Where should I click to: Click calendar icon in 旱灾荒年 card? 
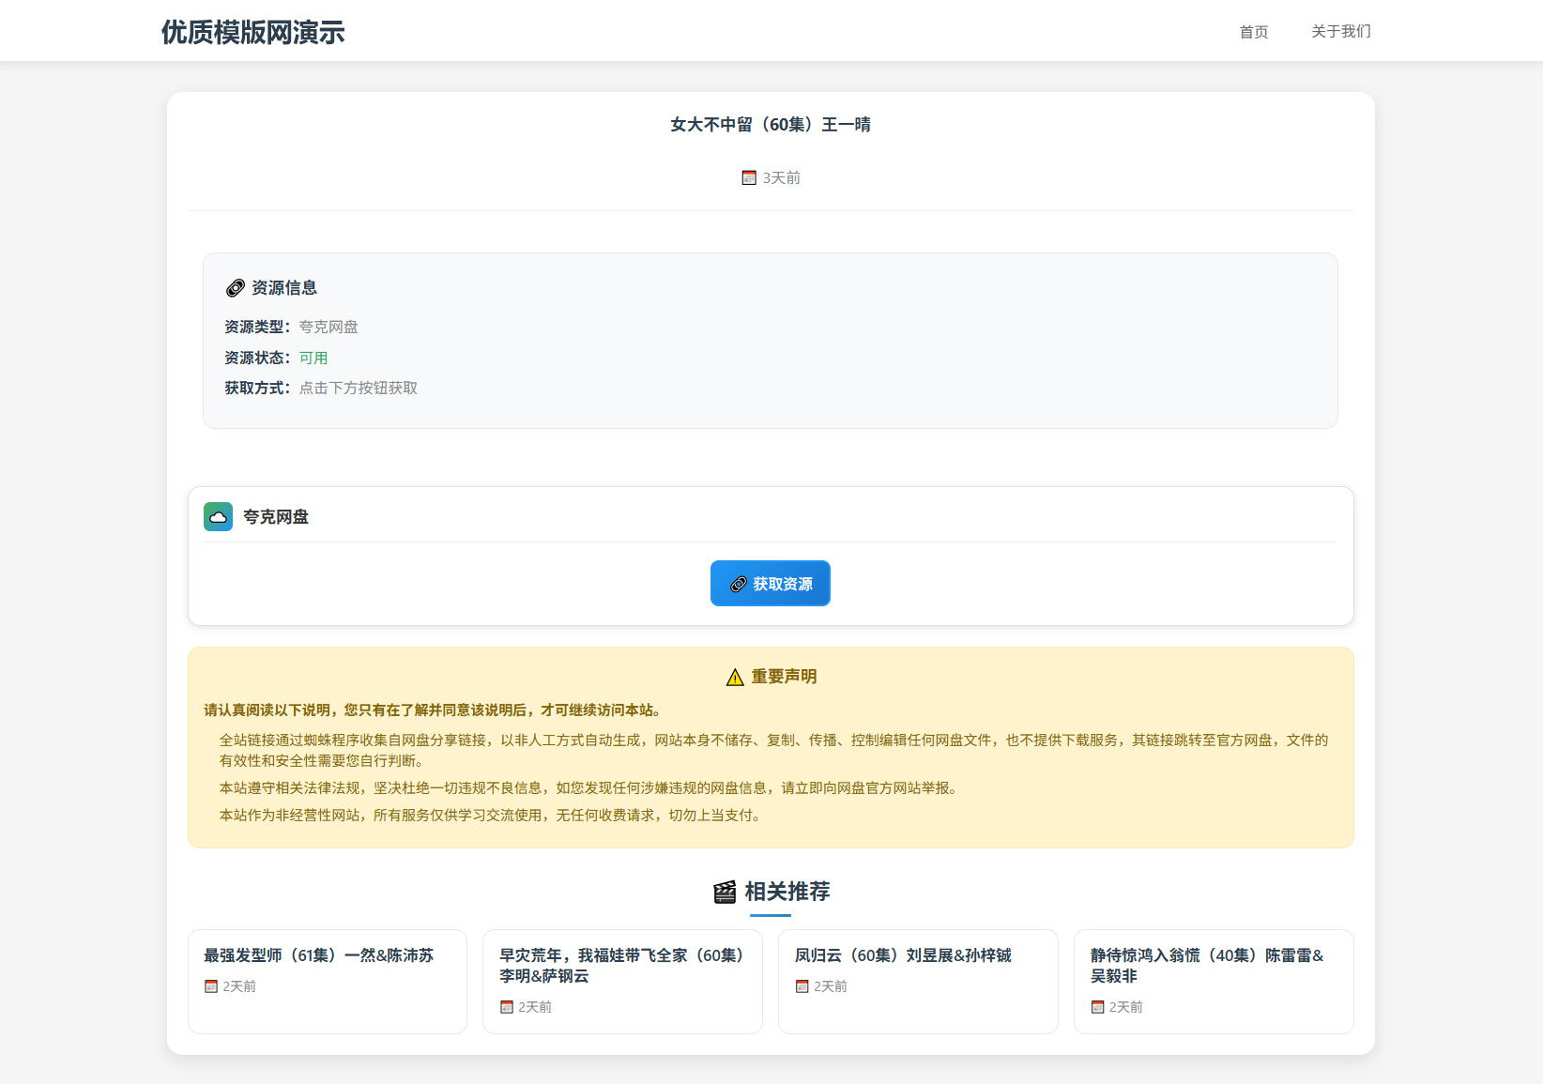(507, 1007)
